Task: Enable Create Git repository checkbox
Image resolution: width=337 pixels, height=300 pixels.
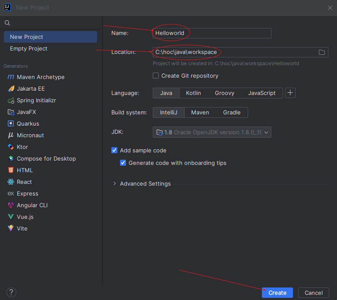Action: (156, 76)
